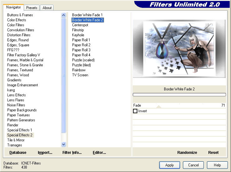Image resolution: width=231 pixels, height=172 pixels.
Task: Select Filter Factory Gallery V category
Action: point(24,55)
